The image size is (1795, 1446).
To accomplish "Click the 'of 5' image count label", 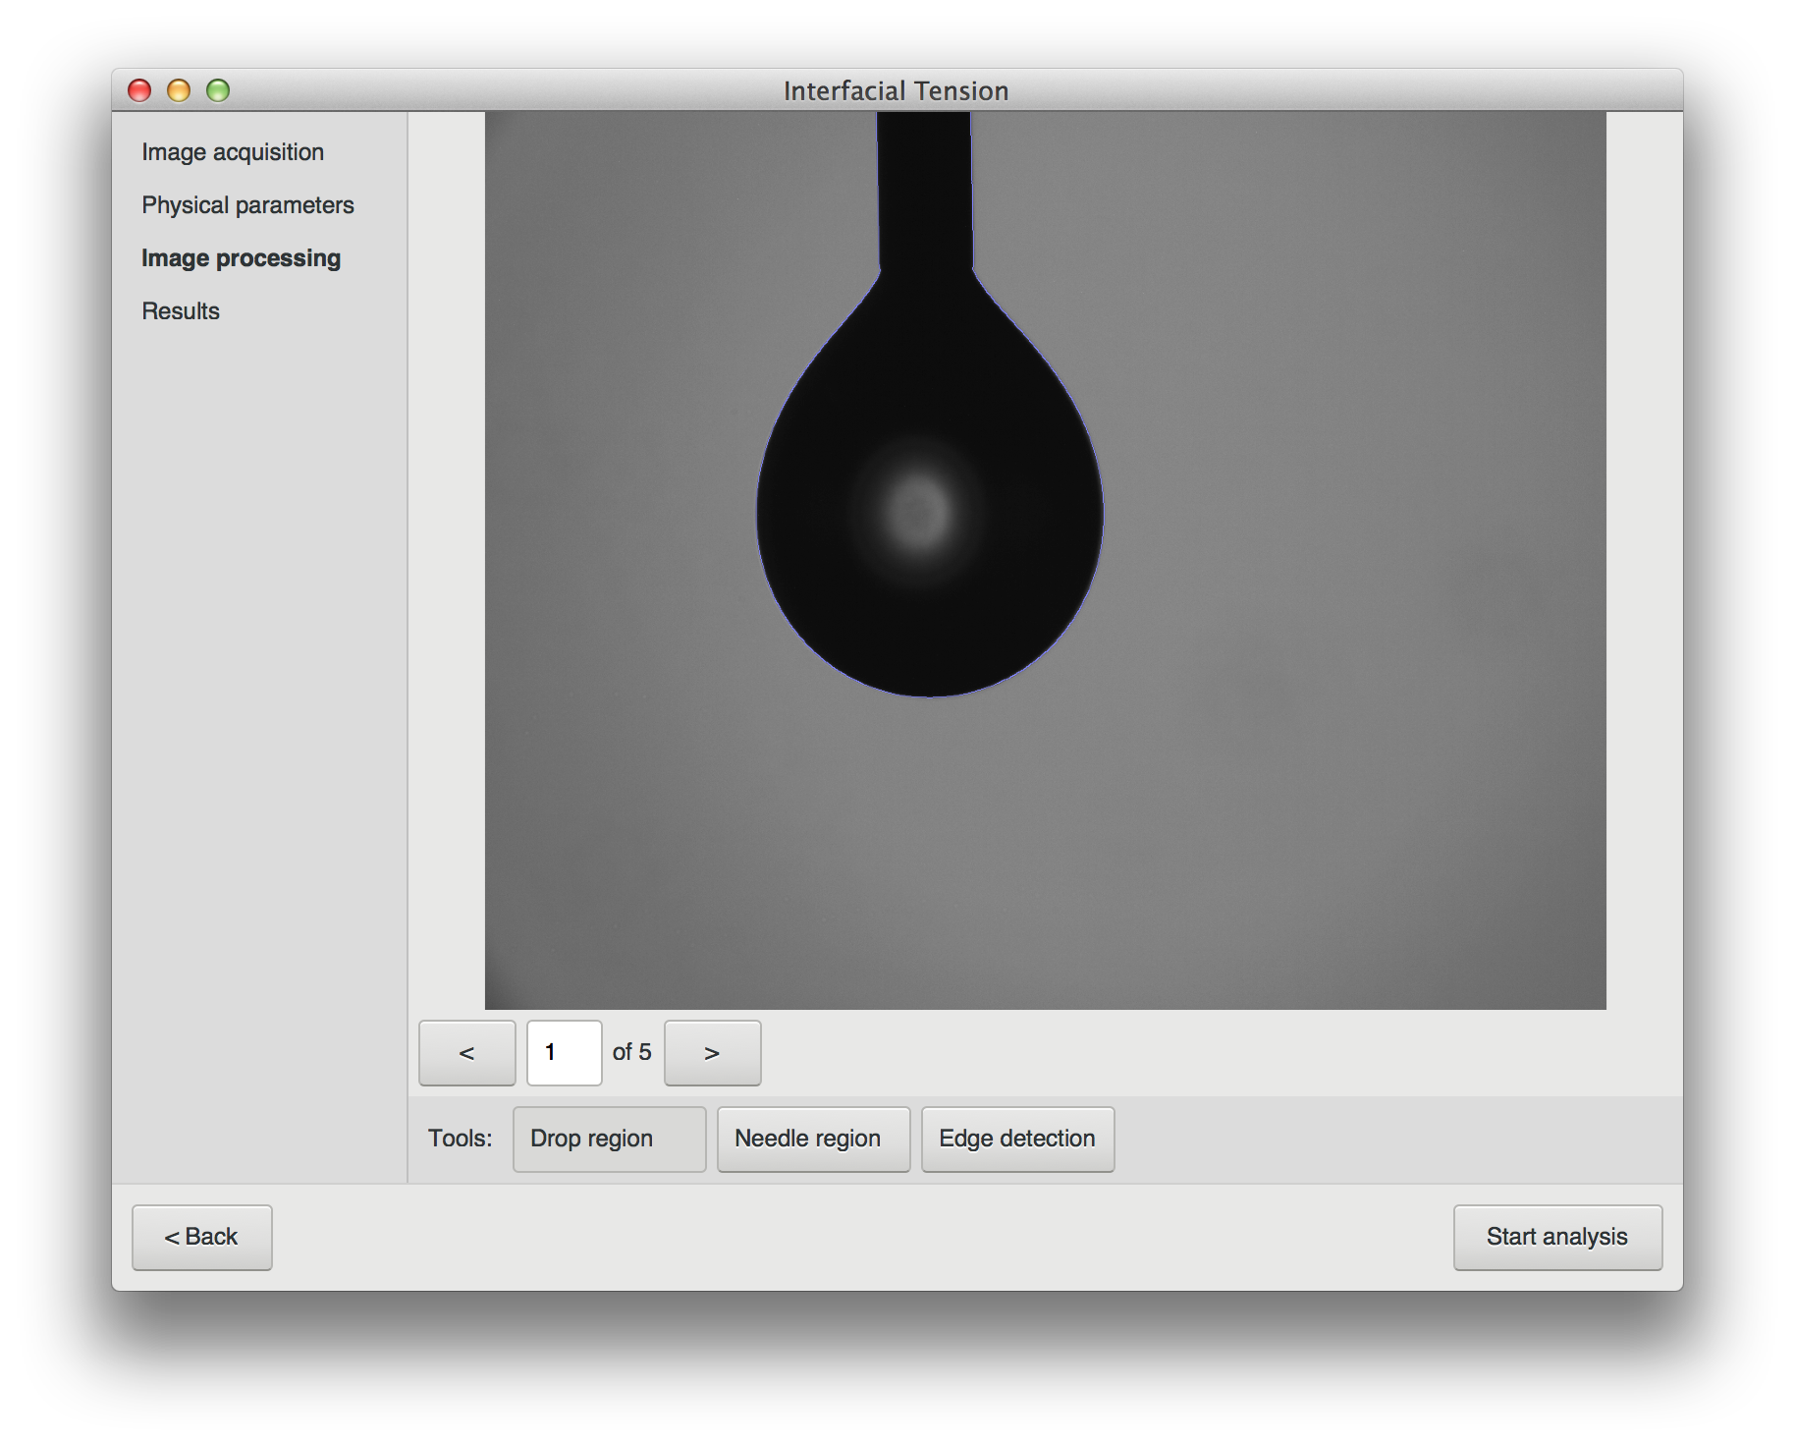I will coord(631,1052).
